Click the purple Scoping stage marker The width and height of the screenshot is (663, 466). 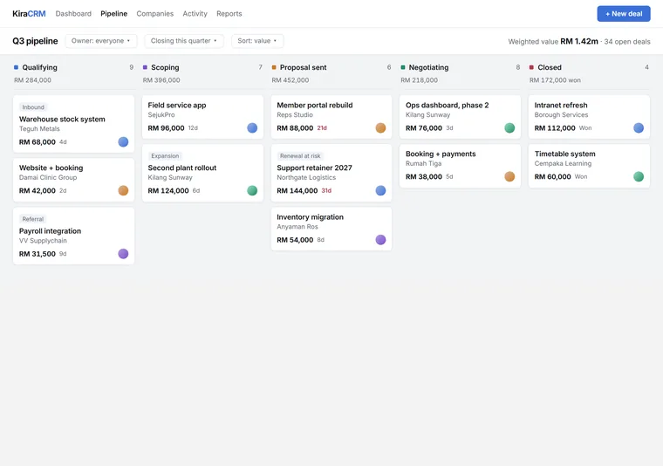click(145, 67)
